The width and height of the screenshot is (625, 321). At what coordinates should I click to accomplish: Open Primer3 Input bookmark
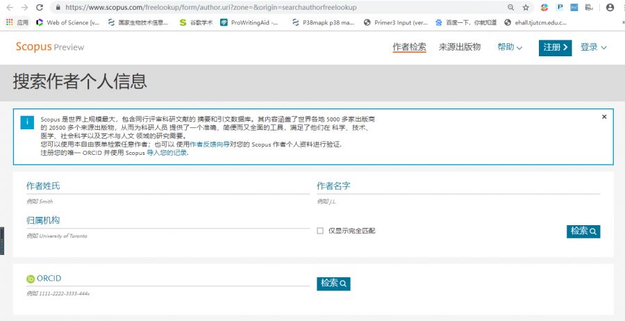(x=396, y=22)
